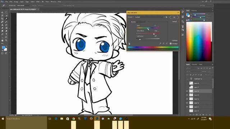Toggle Quick Mask mode icon
Image resolution: width=230 pixels, height=129 pixels.
2,53
